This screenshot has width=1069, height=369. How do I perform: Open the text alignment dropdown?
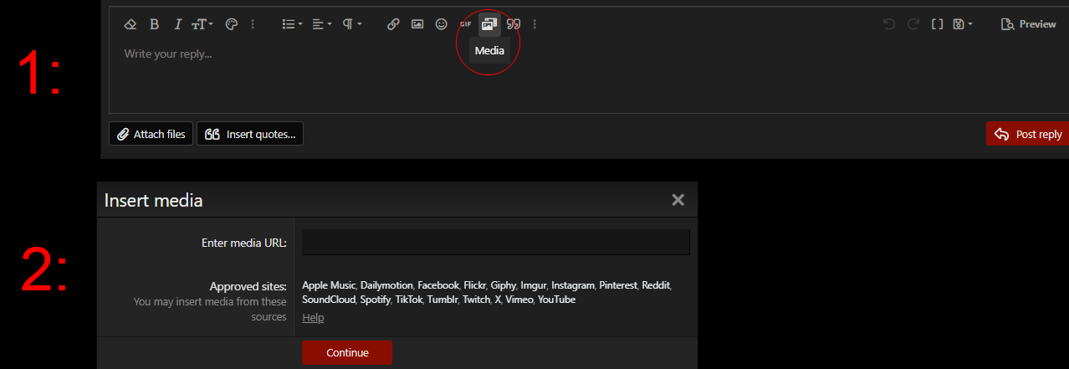coord(322,24)
